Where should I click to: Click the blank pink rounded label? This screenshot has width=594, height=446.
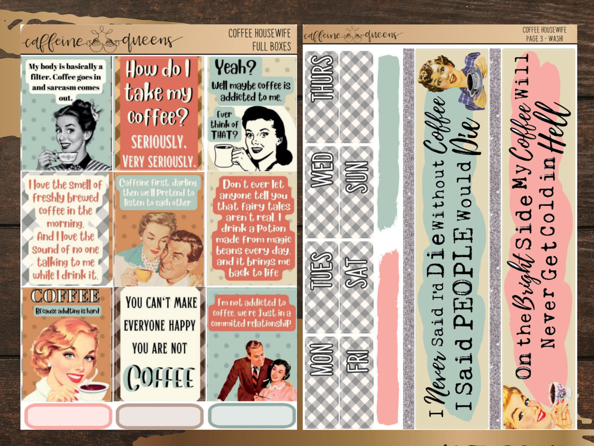68,416
